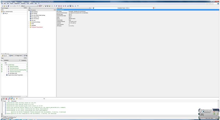Image resolution: width=220 pixels, height=120 pixels.
Task: Expand the Fitter report folder
Action: click(x=29, y=24)
